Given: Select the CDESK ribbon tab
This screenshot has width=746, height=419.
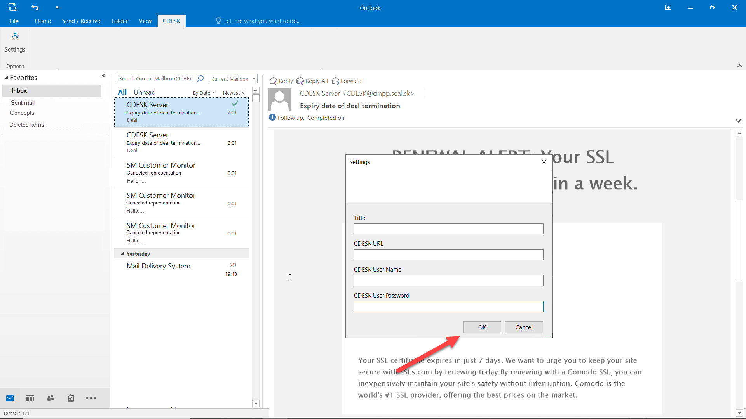Looking at the screenshot, I should [x=171, y=21].
